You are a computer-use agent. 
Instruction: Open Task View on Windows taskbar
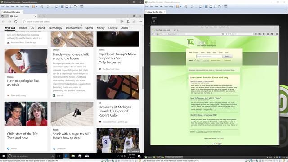point(59,156)
